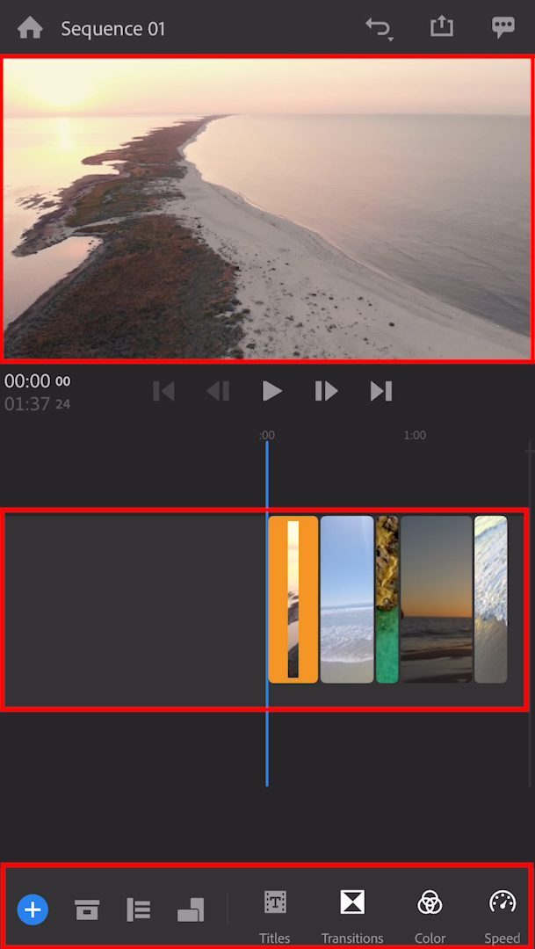Step forward one frame
Image resolution: width=535 pixels, height=949 pixels.
coord(326,391)
